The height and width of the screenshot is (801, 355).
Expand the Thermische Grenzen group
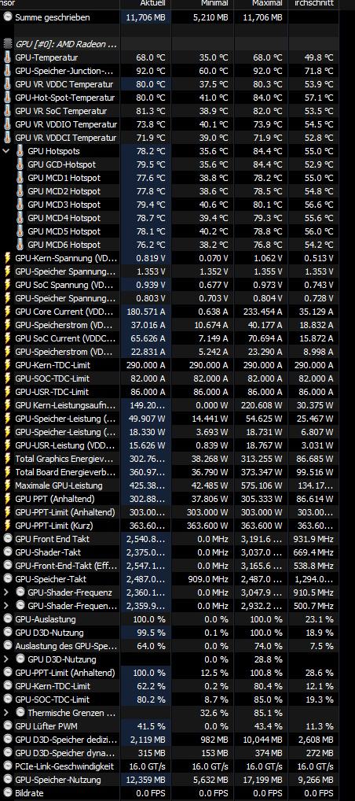[6, 713]
